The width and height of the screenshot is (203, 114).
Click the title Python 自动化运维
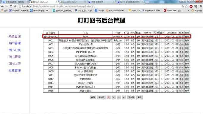click(x=85, y=67)
